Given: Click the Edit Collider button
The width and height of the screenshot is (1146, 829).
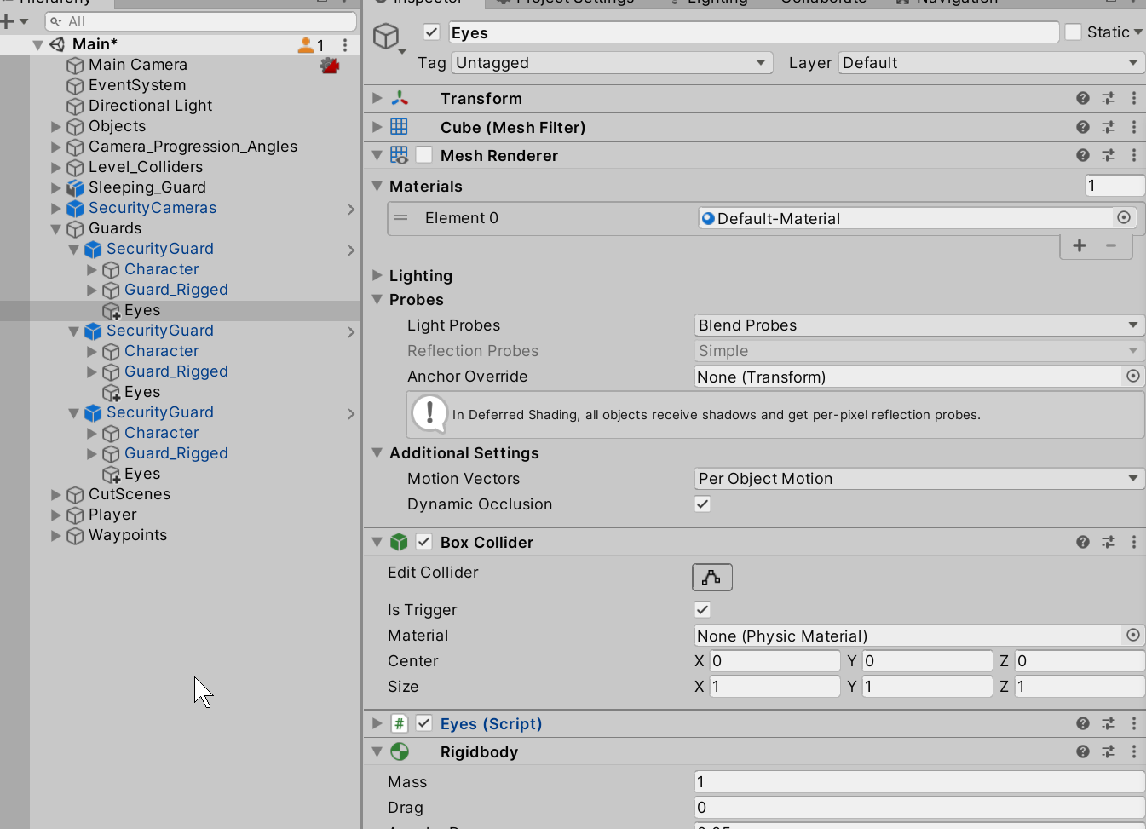Looking at the screenshot, I should point(712,577).
